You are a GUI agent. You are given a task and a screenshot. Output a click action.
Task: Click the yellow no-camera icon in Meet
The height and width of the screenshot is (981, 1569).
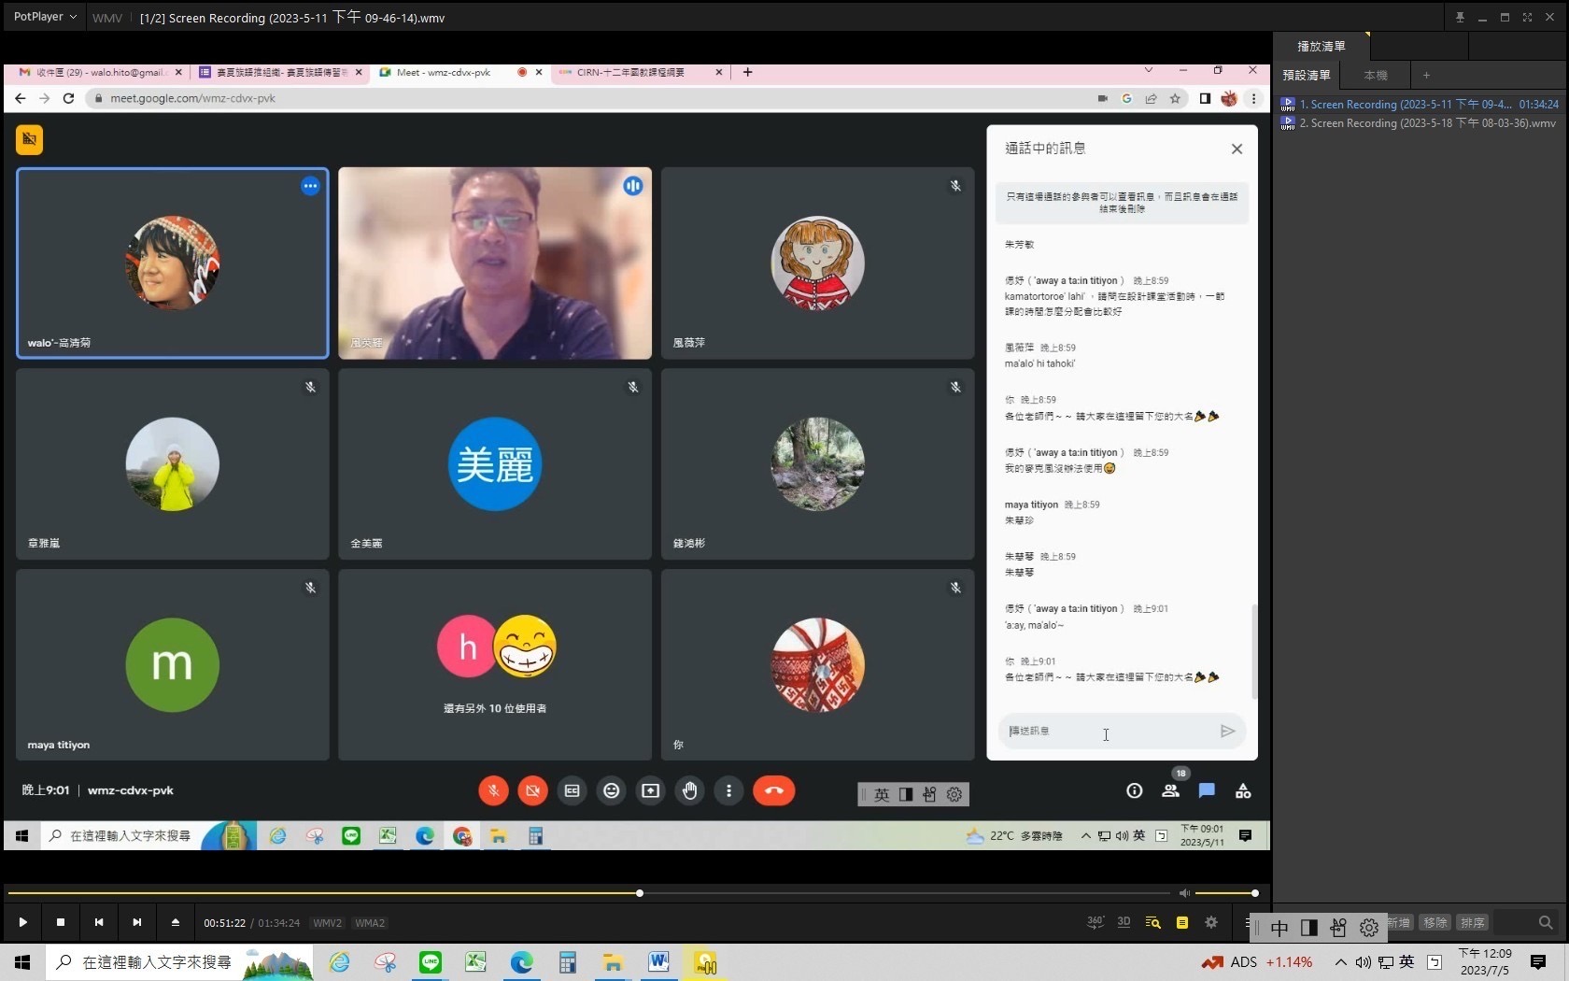point(29,139)
